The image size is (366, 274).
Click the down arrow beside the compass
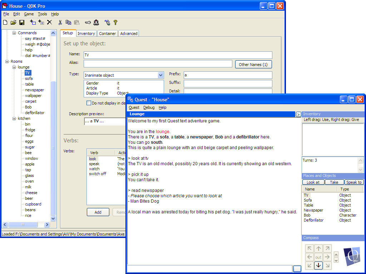tap(336, 260)
